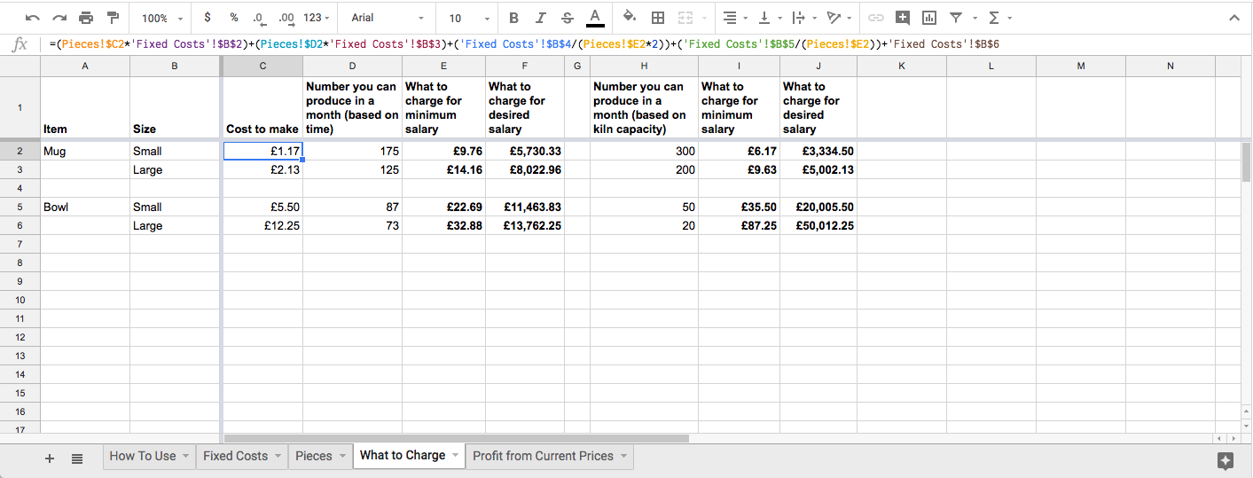Open the What to Charge tab arrow menu

(456, 456)
